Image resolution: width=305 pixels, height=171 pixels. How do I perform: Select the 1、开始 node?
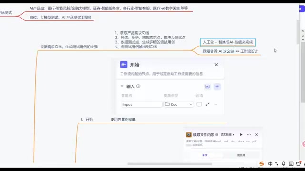coord(87,119)
